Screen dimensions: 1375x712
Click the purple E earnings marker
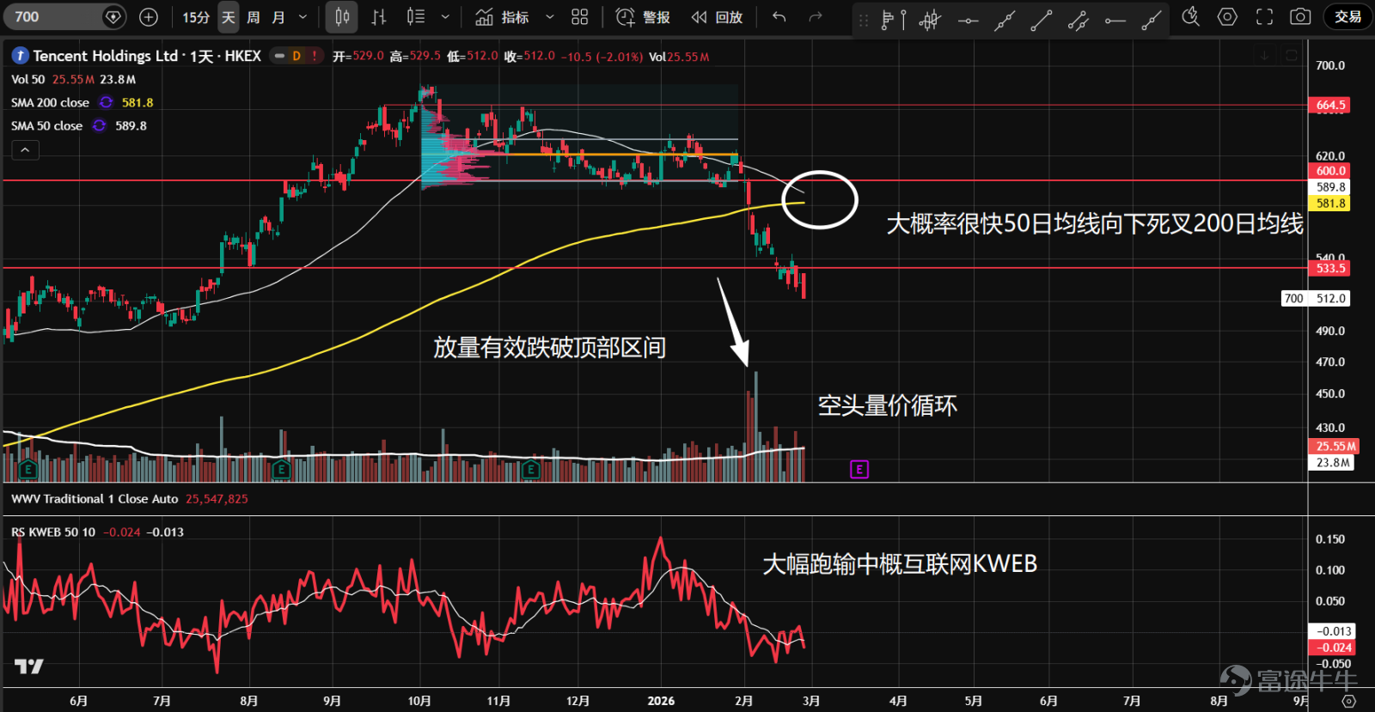pyautogui.click(x=859, y=469)
